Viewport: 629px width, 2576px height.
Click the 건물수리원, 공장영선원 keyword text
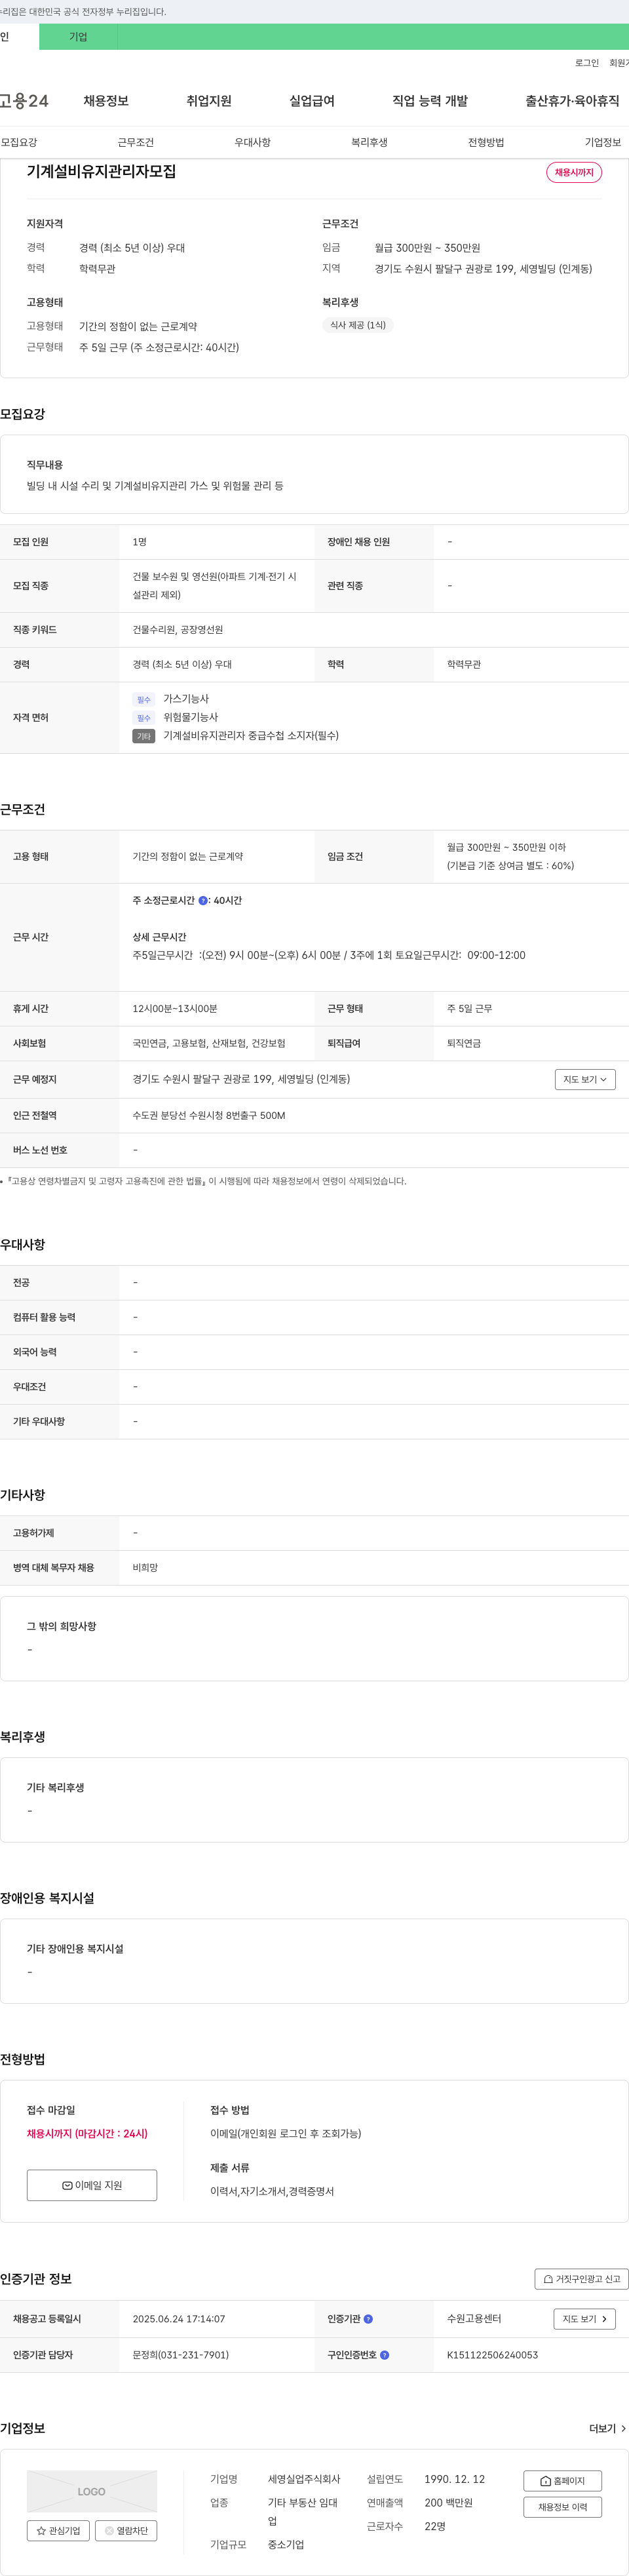(x=178, y=630)
